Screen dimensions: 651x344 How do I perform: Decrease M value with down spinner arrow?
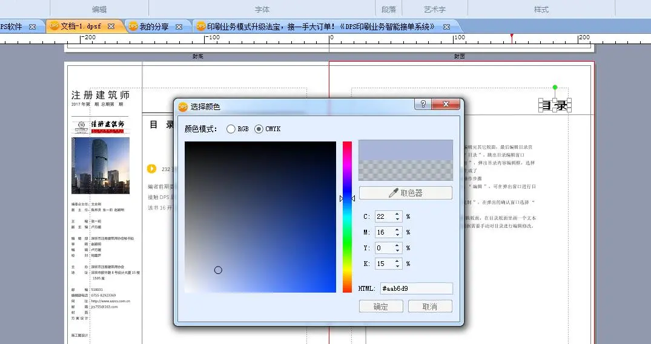click(x=397, y=235)
